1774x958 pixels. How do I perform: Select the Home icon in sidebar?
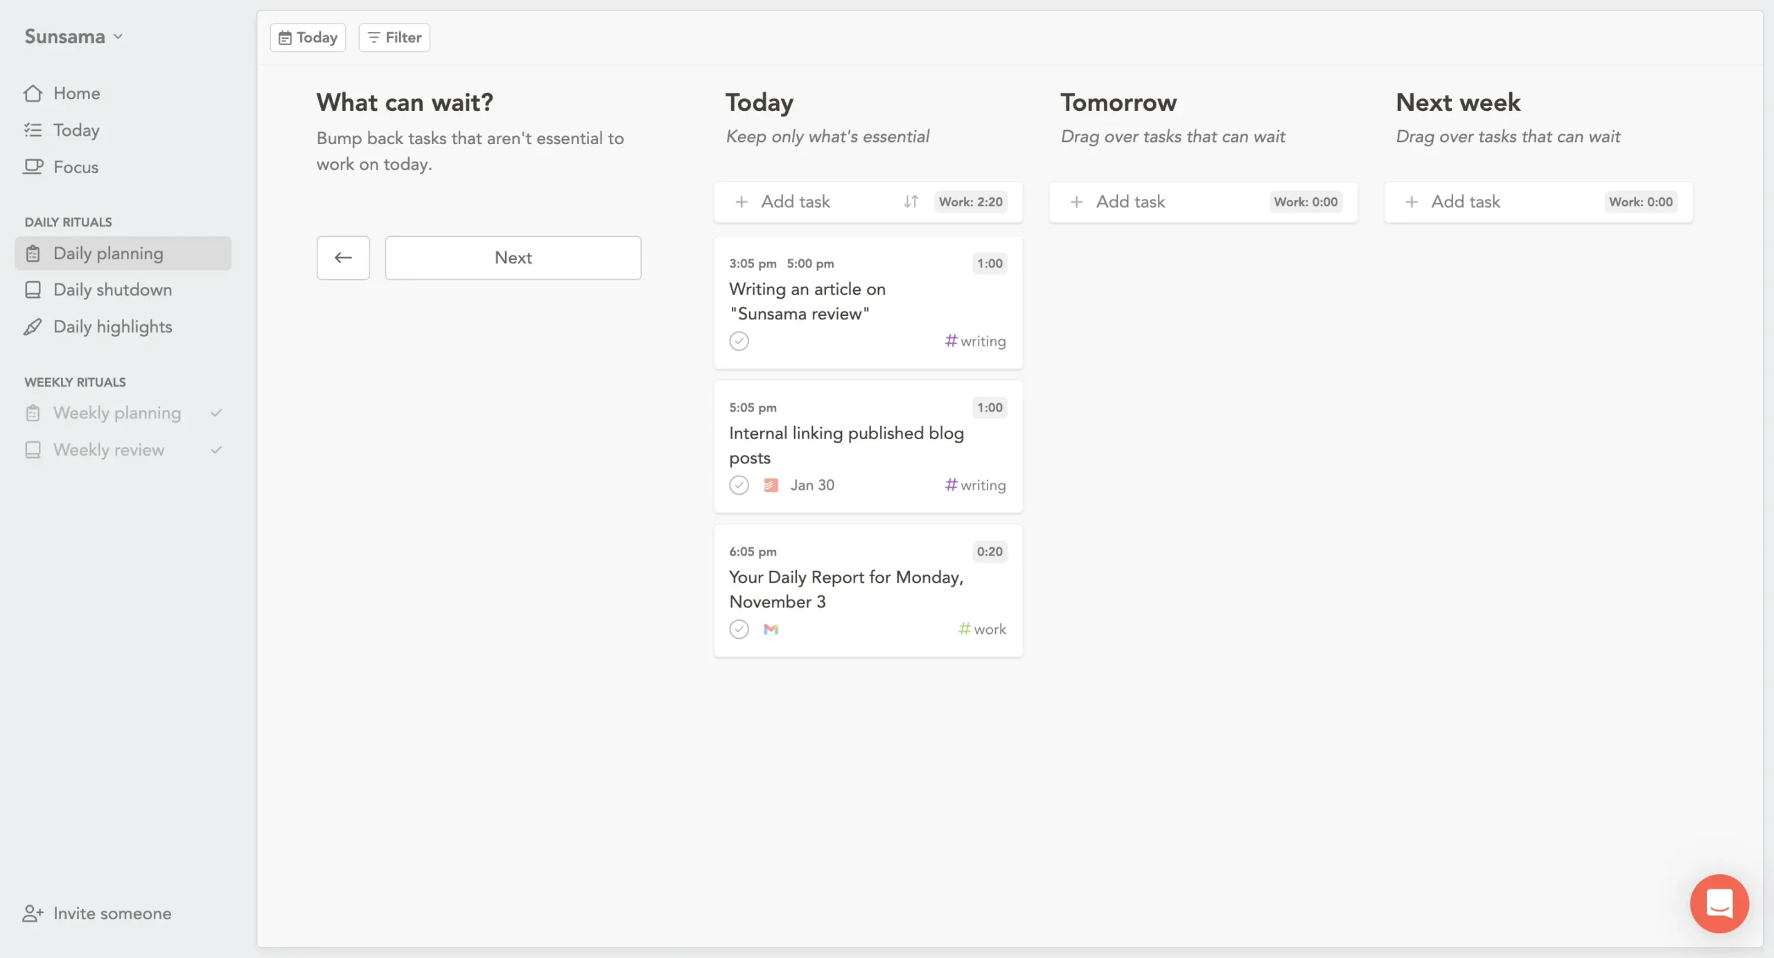coord(33,93)
